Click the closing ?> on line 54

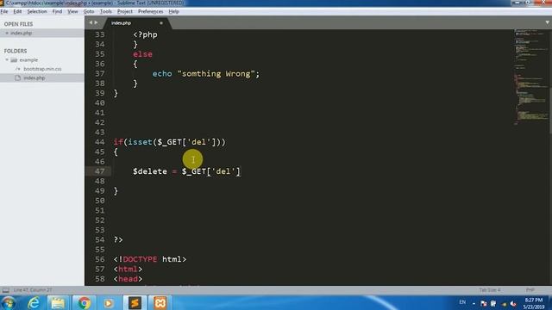pos(118,239)
